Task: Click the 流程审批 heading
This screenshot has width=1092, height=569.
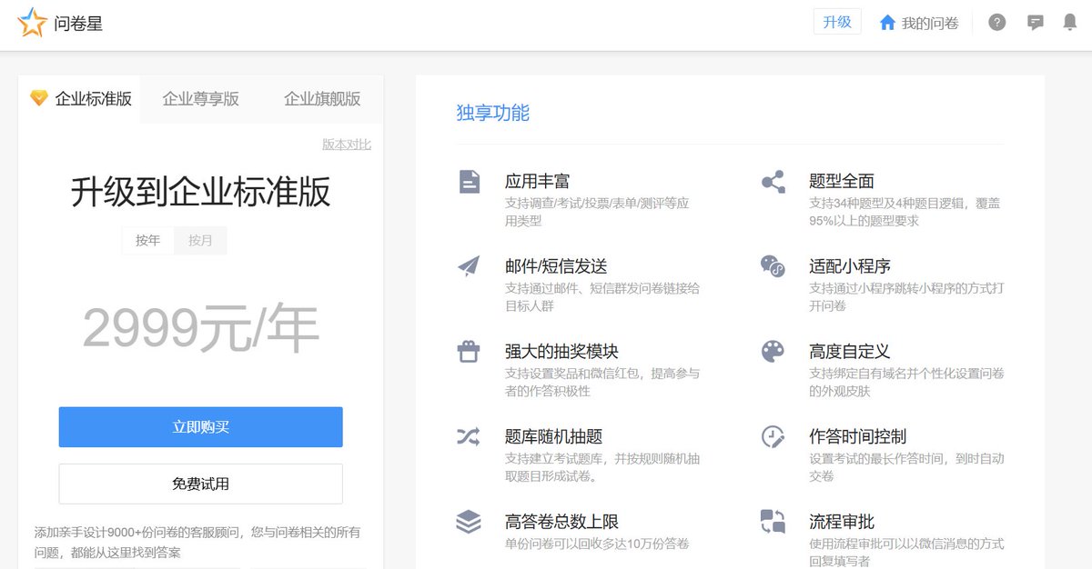Action: [842, 522]
